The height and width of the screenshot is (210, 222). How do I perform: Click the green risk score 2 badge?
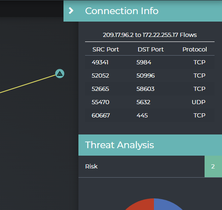click(213, 166)
